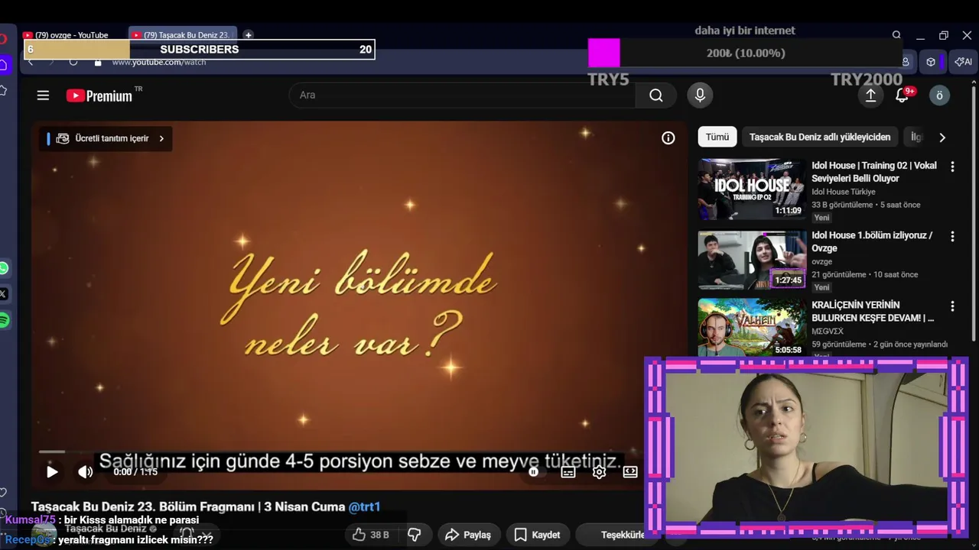Open Idol House Training 02 thumbnail
The height and width of the screenshot is (550, 979).
pyautogui.click(x=752, y=189)
